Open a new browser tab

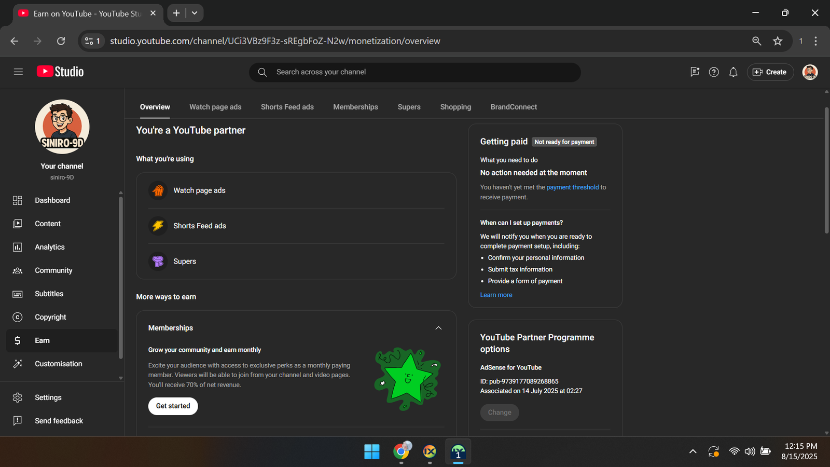tap(176, 13)
